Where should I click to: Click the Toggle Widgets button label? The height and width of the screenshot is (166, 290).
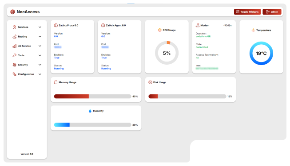click(x=250, y=12)
